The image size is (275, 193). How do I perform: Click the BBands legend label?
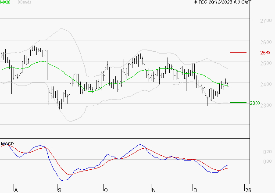tap(25, 2)
